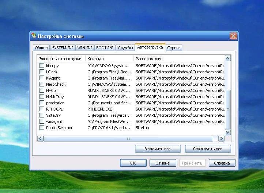Select the C:\Program Files\LCloc... command
The height and width of the screenshot is (193, 264).
109,72
